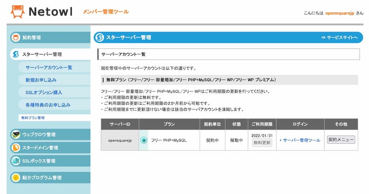Go to 各種特典のお申し込み
This screenshot has width=369, height=194.
(x=48, y=105)
